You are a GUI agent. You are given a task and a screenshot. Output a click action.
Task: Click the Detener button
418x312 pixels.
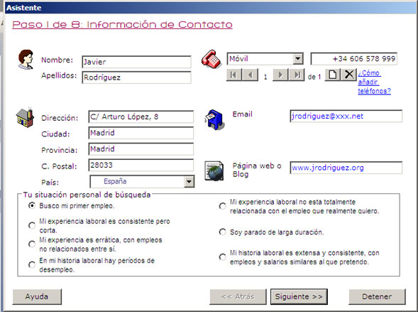tap(377, 296)
